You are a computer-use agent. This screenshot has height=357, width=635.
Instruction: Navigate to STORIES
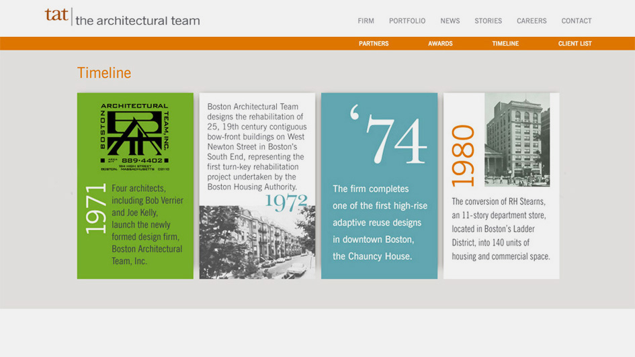tap(488, 21)
